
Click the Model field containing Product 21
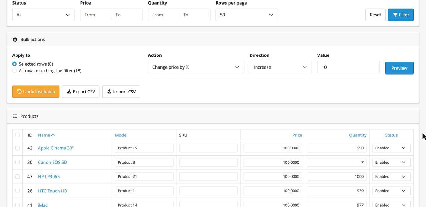click(144, 176)
